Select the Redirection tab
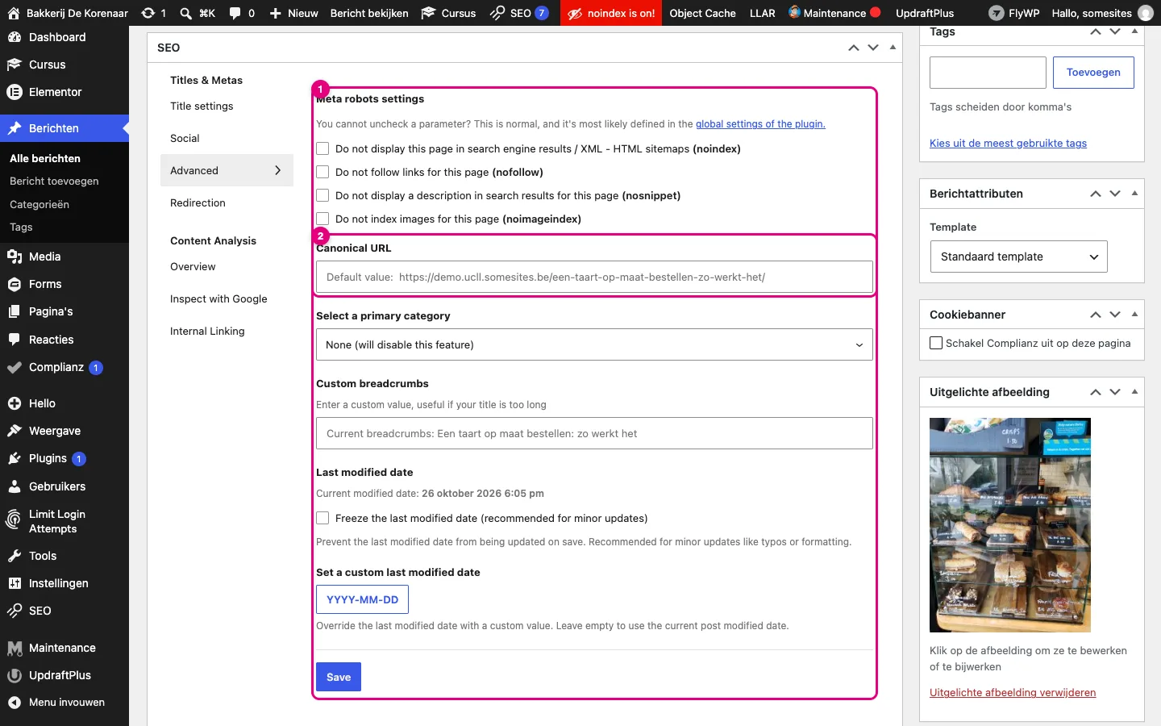The width and height of the screenshot is (1161, 726). [198, 202]
